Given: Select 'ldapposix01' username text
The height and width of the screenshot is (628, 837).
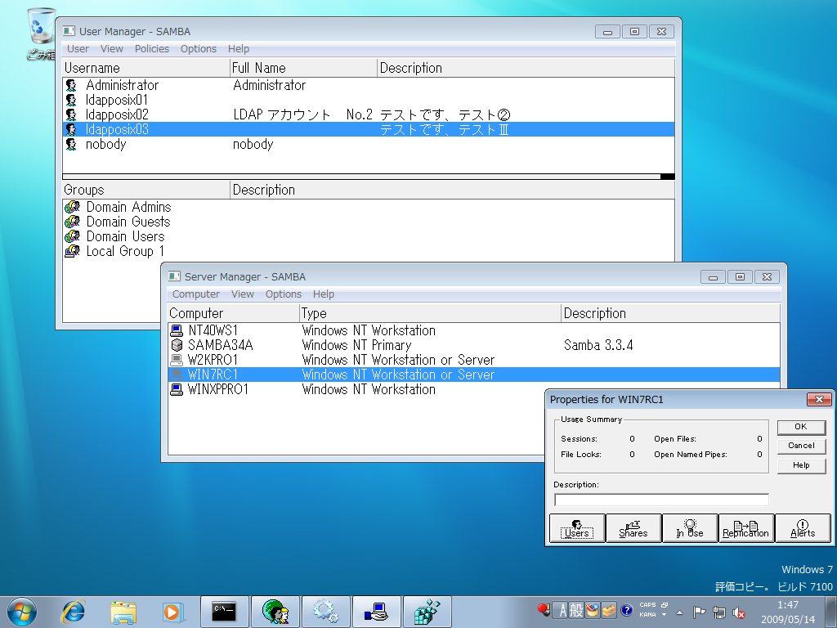Looking at the screenshot, I should click(116, 100).
